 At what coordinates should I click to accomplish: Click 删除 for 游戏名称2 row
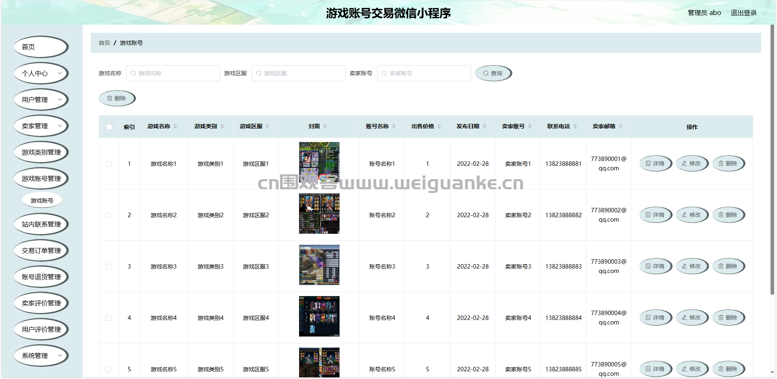point(728,215)
